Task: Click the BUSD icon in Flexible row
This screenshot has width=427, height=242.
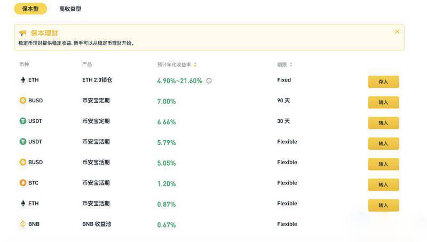Action: [x=22, y=162]
